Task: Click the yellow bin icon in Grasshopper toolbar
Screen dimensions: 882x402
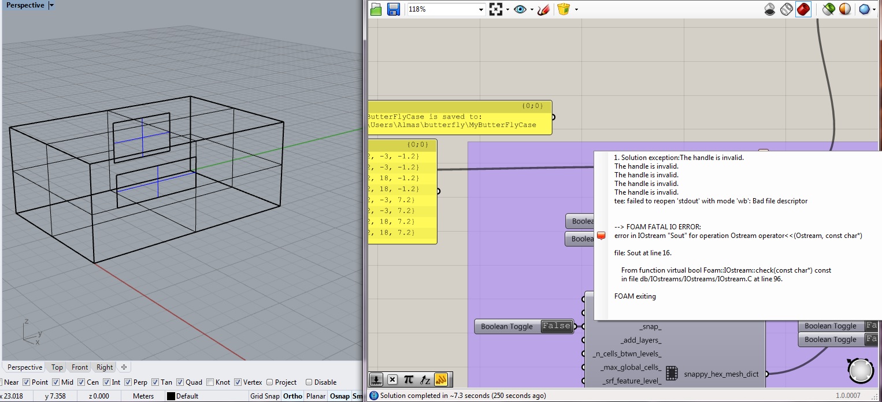Action: [x=564, y=9]
